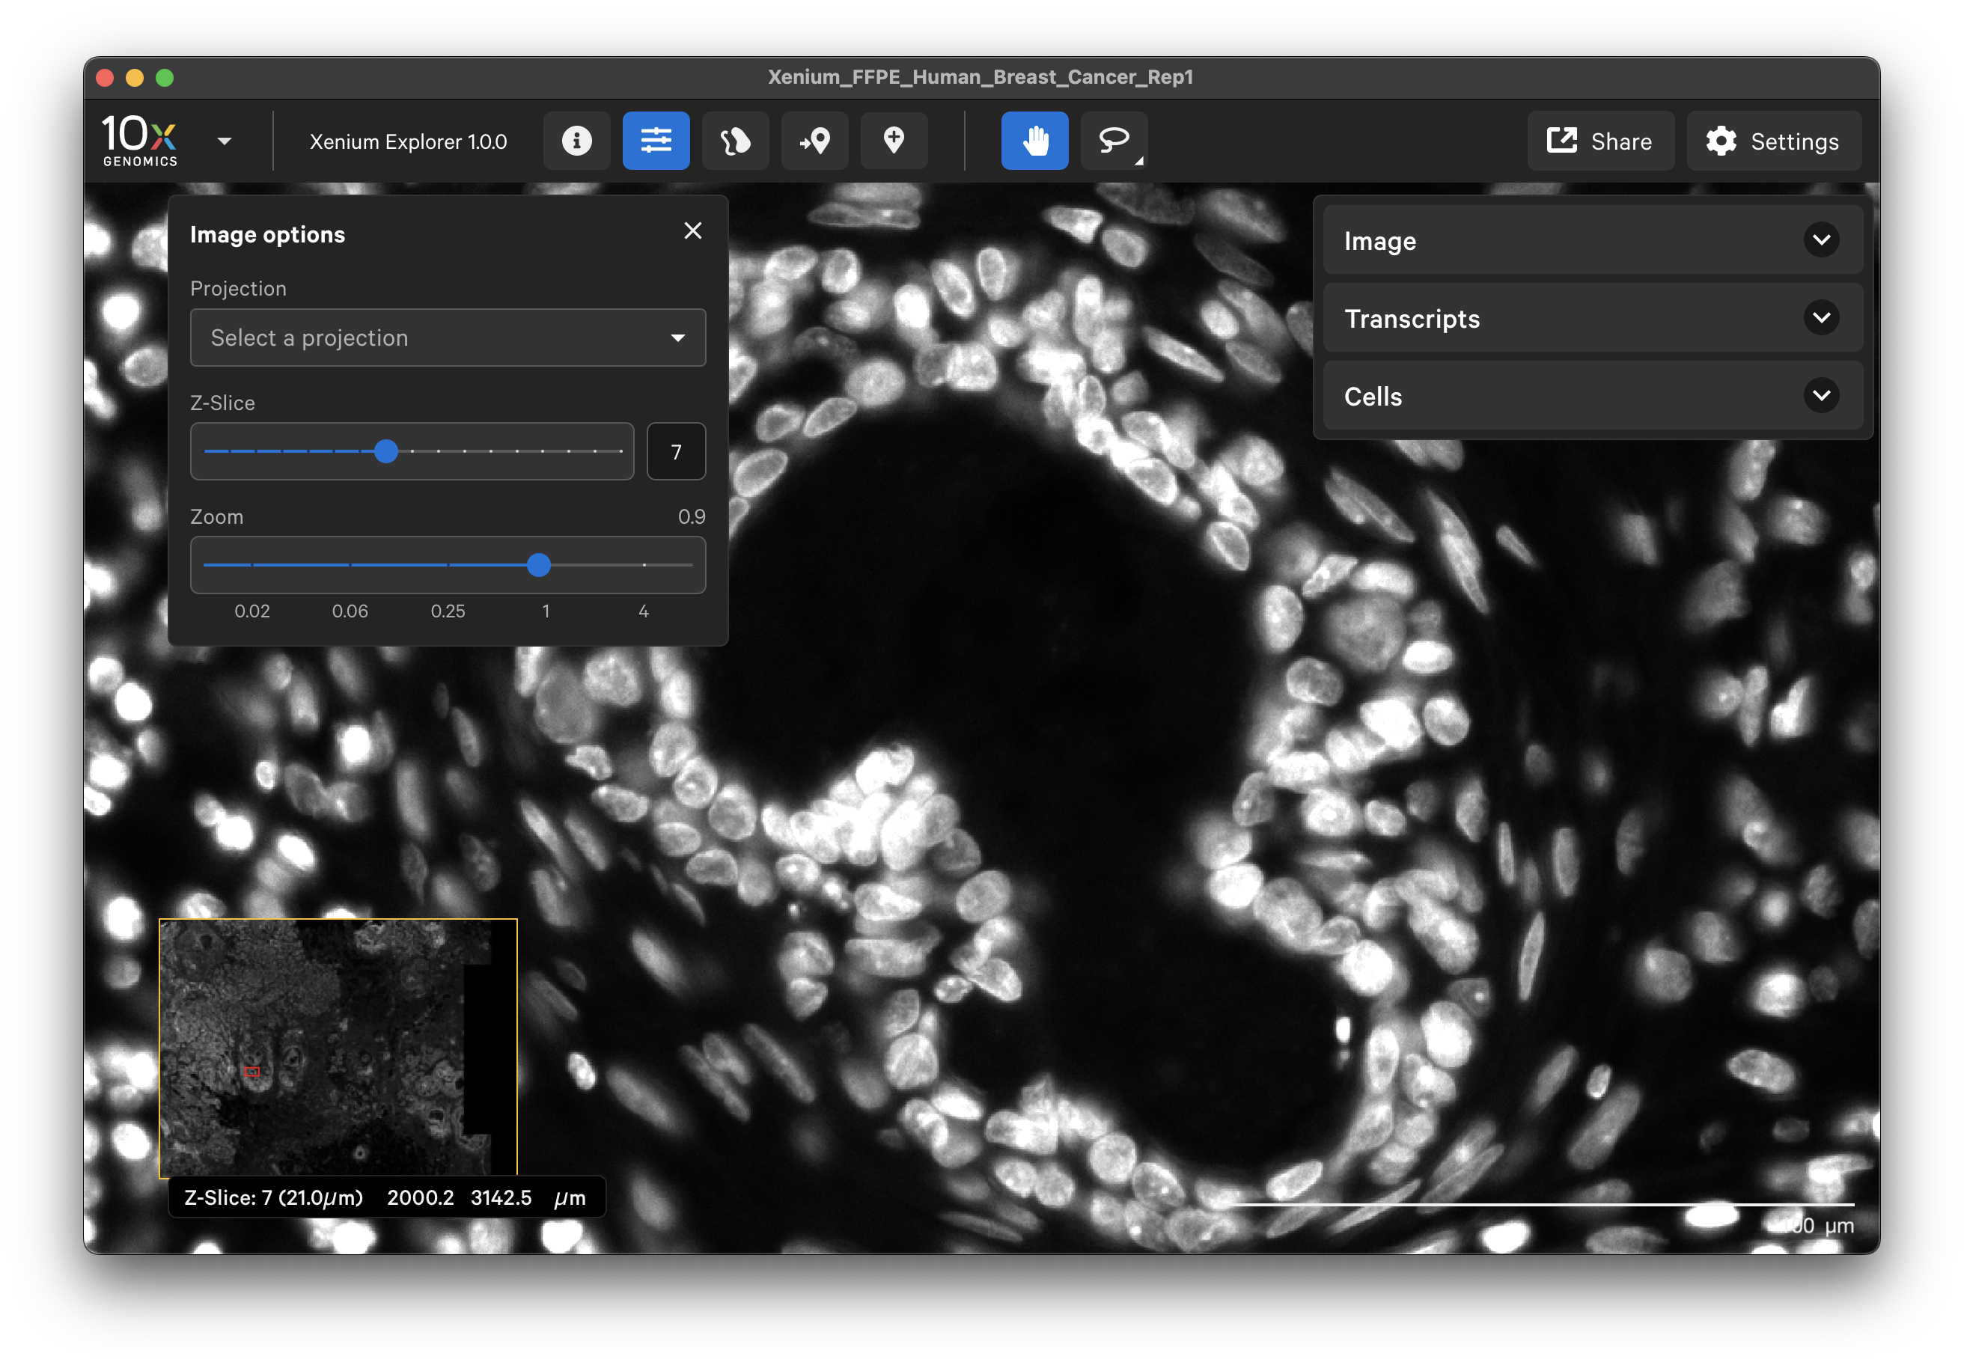Click the Z-Slice: 7 (21.0µm) status text
The width and height of the screenshot is (1964, 1365).
274,1197
